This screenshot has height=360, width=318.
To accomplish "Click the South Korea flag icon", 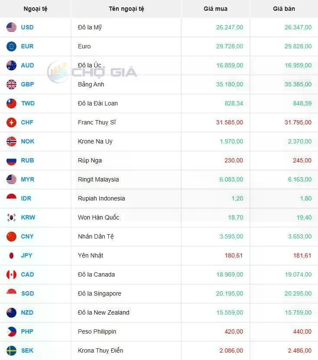I will pos(12,217).
